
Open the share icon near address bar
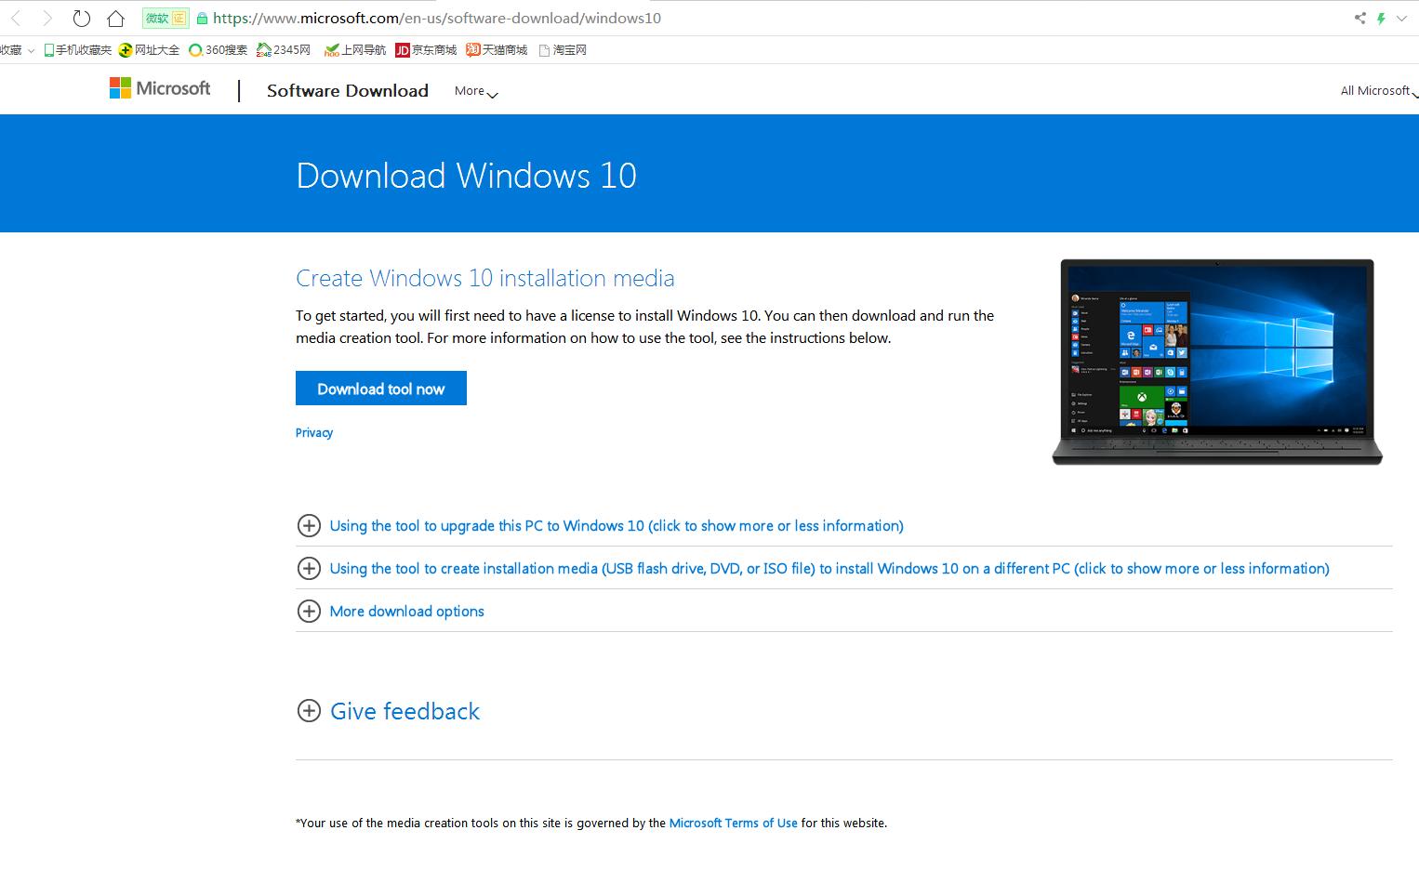(1359, 18)
